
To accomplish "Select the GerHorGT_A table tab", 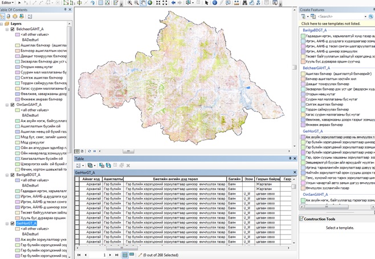I will coord(85,172).
